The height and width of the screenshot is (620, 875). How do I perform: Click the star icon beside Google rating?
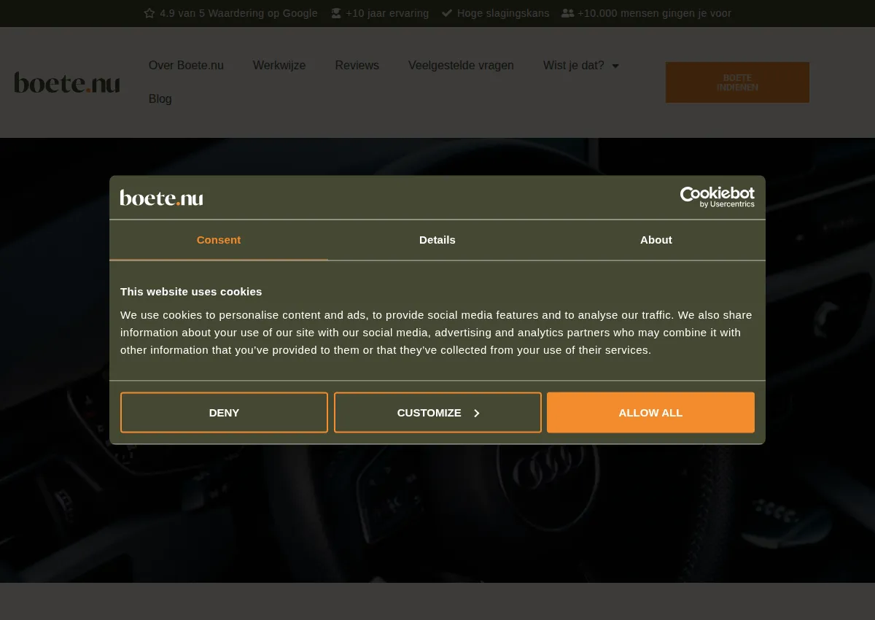tap(149, 13)
